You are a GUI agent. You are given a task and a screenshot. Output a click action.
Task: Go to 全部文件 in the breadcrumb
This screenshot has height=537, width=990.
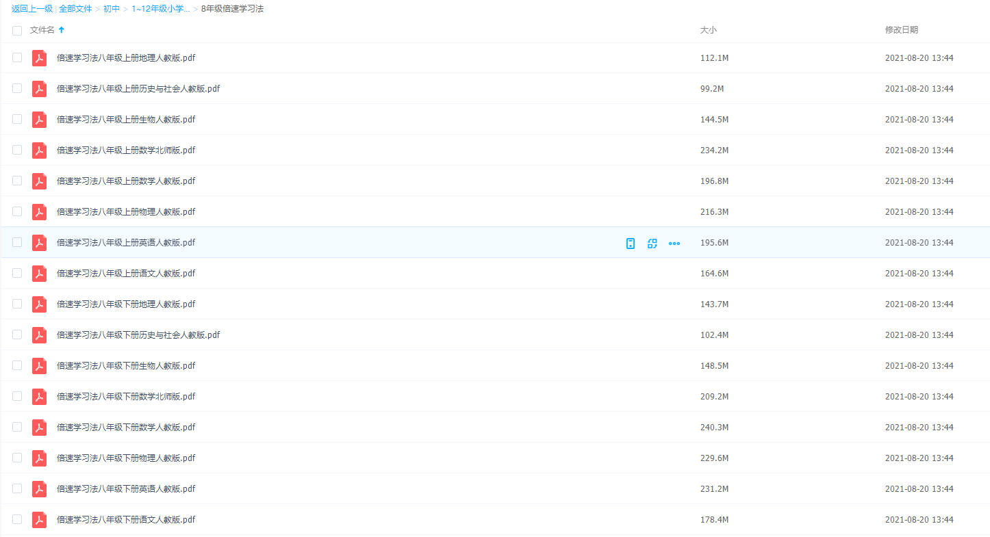click(x=75, y=9)
